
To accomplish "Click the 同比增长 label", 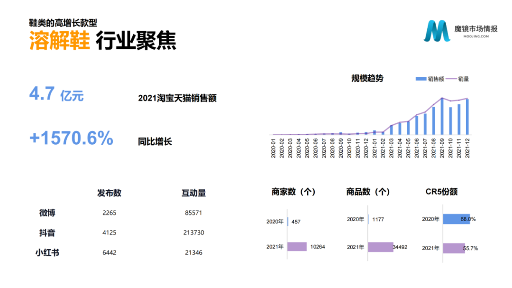I will [x=155, y=141].
